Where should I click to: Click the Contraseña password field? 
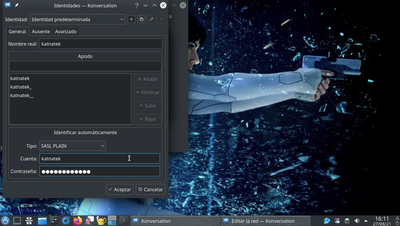click(x=100, y=171)
